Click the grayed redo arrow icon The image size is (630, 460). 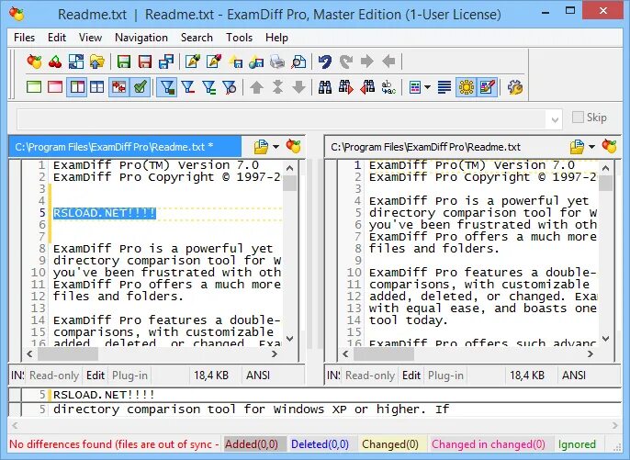pos(346,62)
